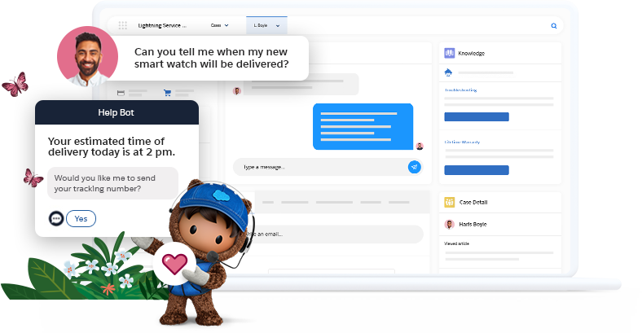Expand the Cases dropdown arrow

click(226, 25)
